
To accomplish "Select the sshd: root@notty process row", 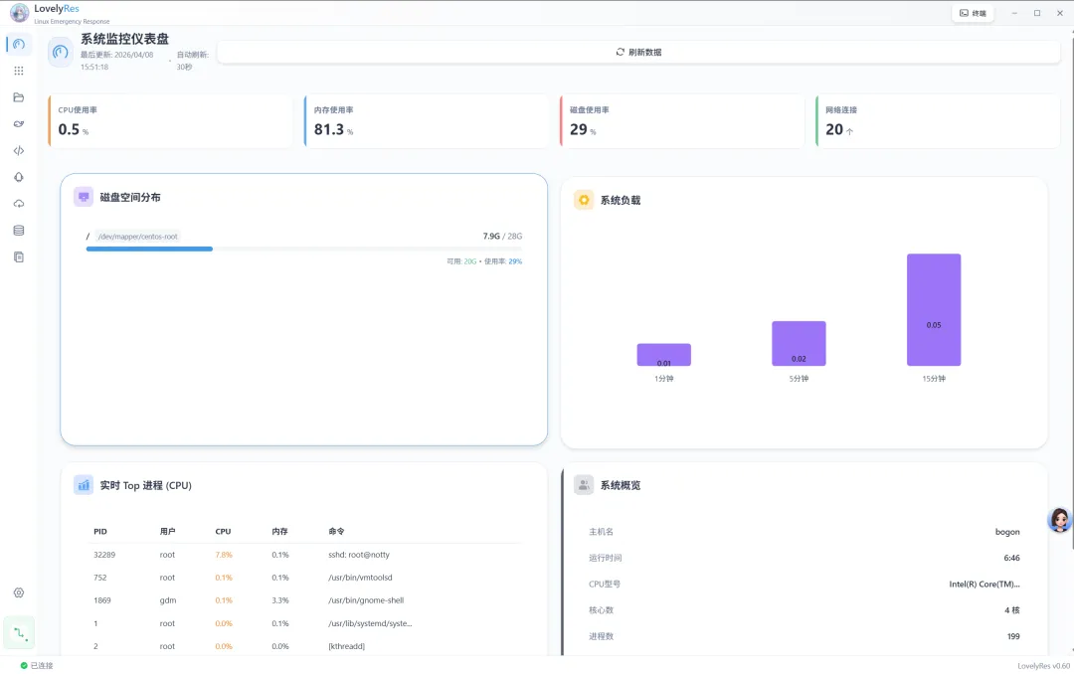I will [304, 555].
